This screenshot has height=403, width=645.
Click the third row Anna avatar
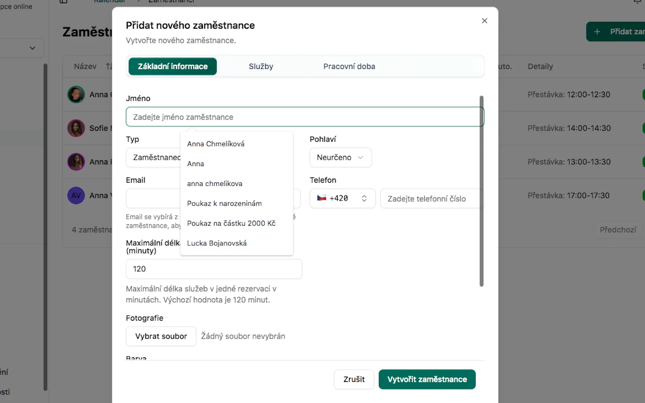76,162
